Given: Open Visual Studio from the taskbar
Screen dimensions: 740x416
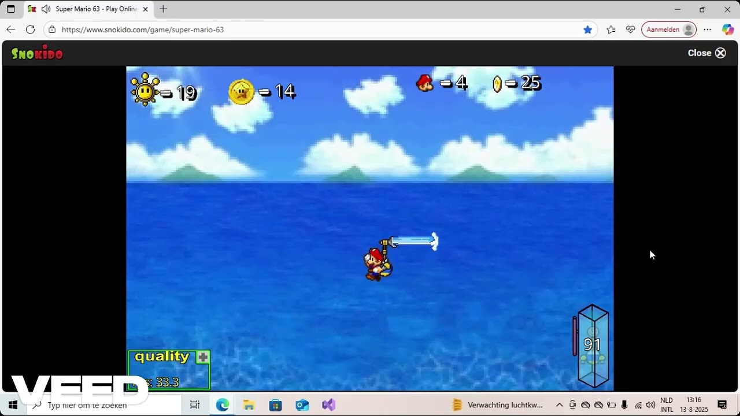Looking at the screenshot, I should click(328, 405).
